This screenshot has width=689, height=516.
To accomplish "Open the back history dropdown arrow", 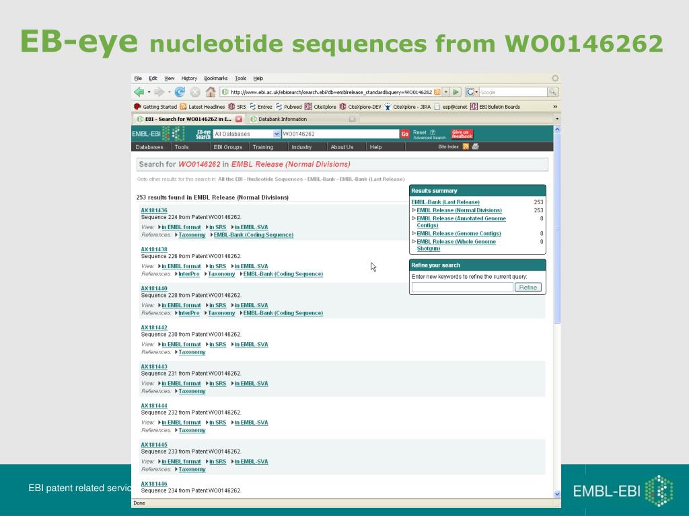I will tap(149, 92).
